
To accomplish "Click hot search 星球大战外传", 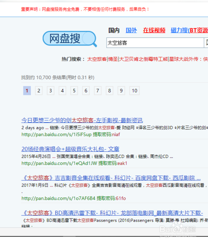I will click(183, 59).
